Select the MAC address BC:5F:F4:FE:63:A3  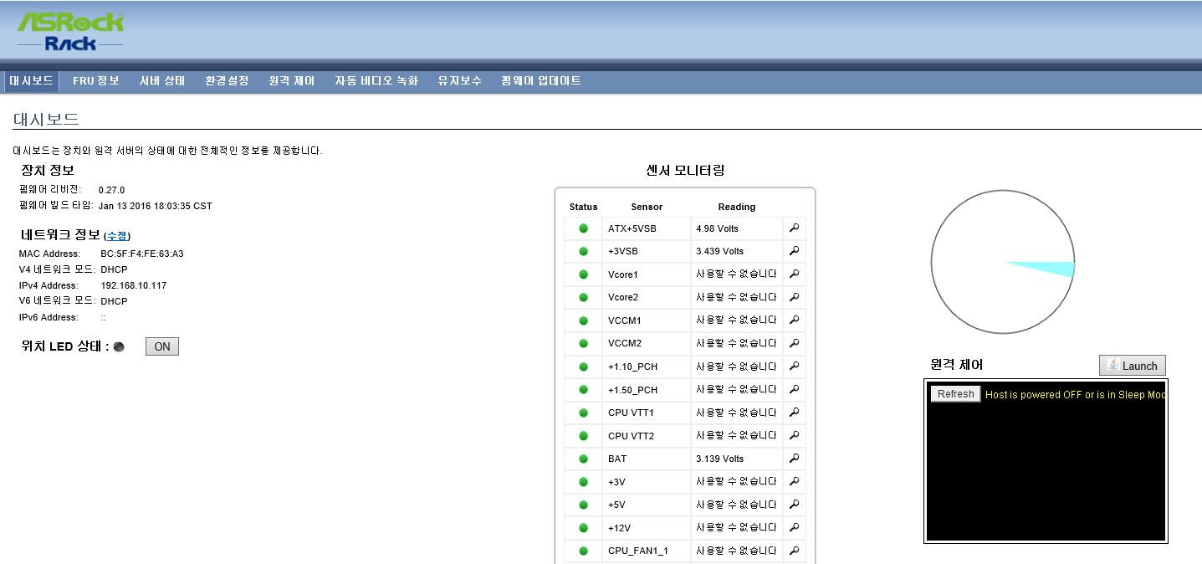141,254
